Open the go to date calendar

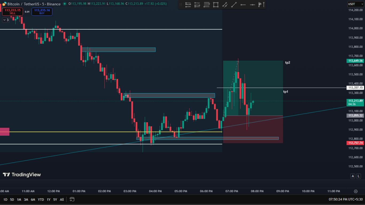click(72, 199)
